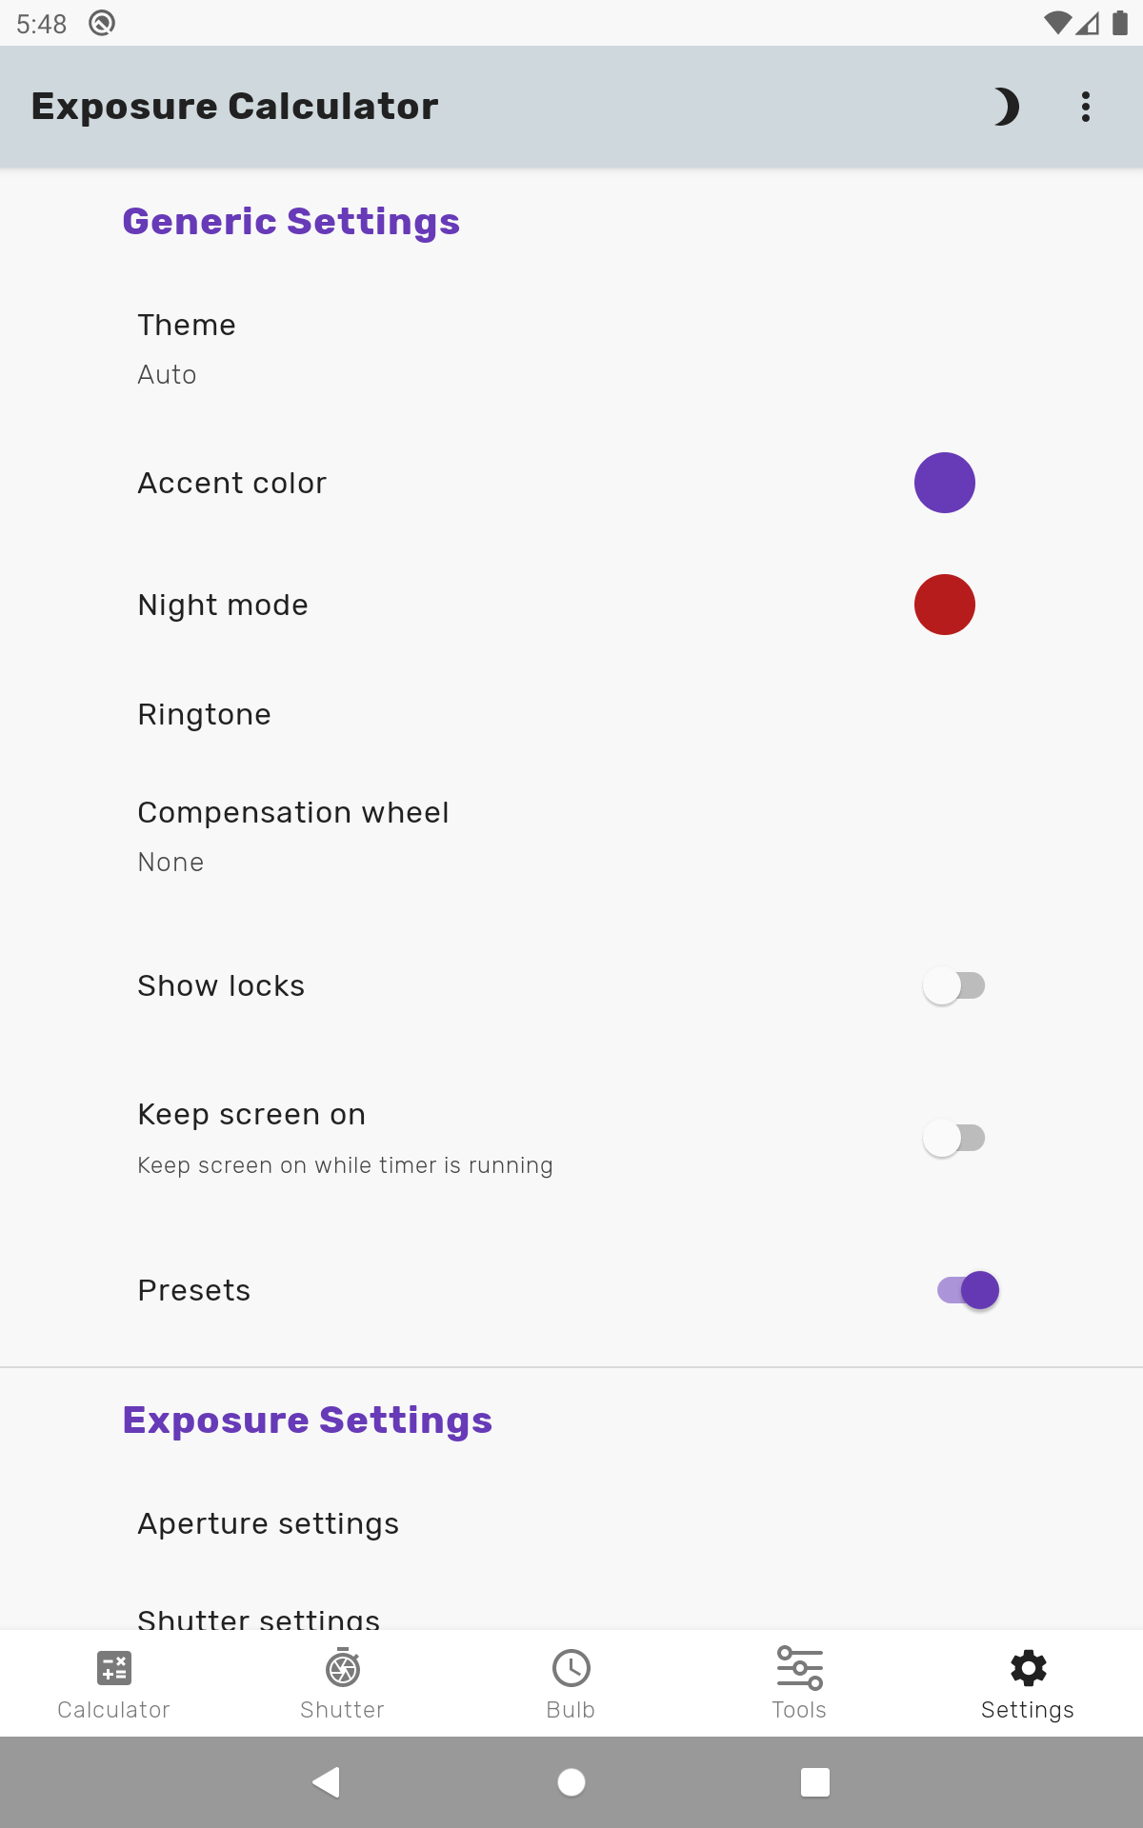Enable the Show locks switch
The height and width of the screenshot is (1828, 1143).
coord(954,985)
